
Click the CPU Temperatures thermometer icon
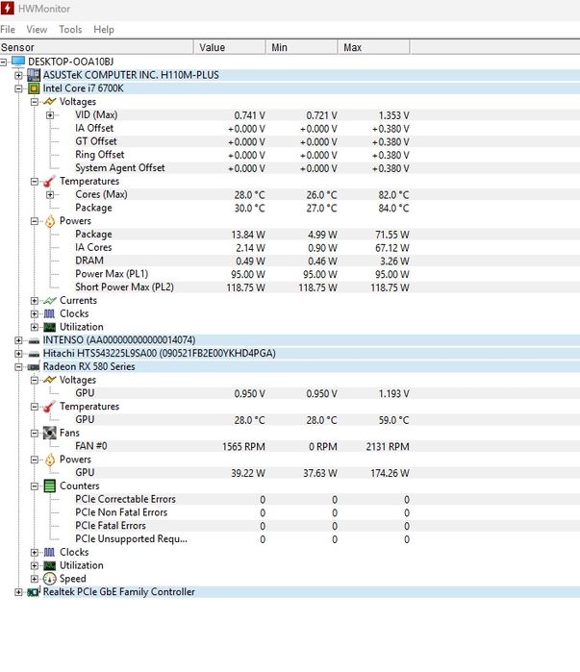50,182
